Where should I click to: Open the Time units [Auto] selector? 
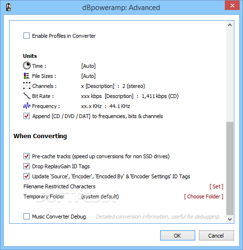tap(88, 66)
